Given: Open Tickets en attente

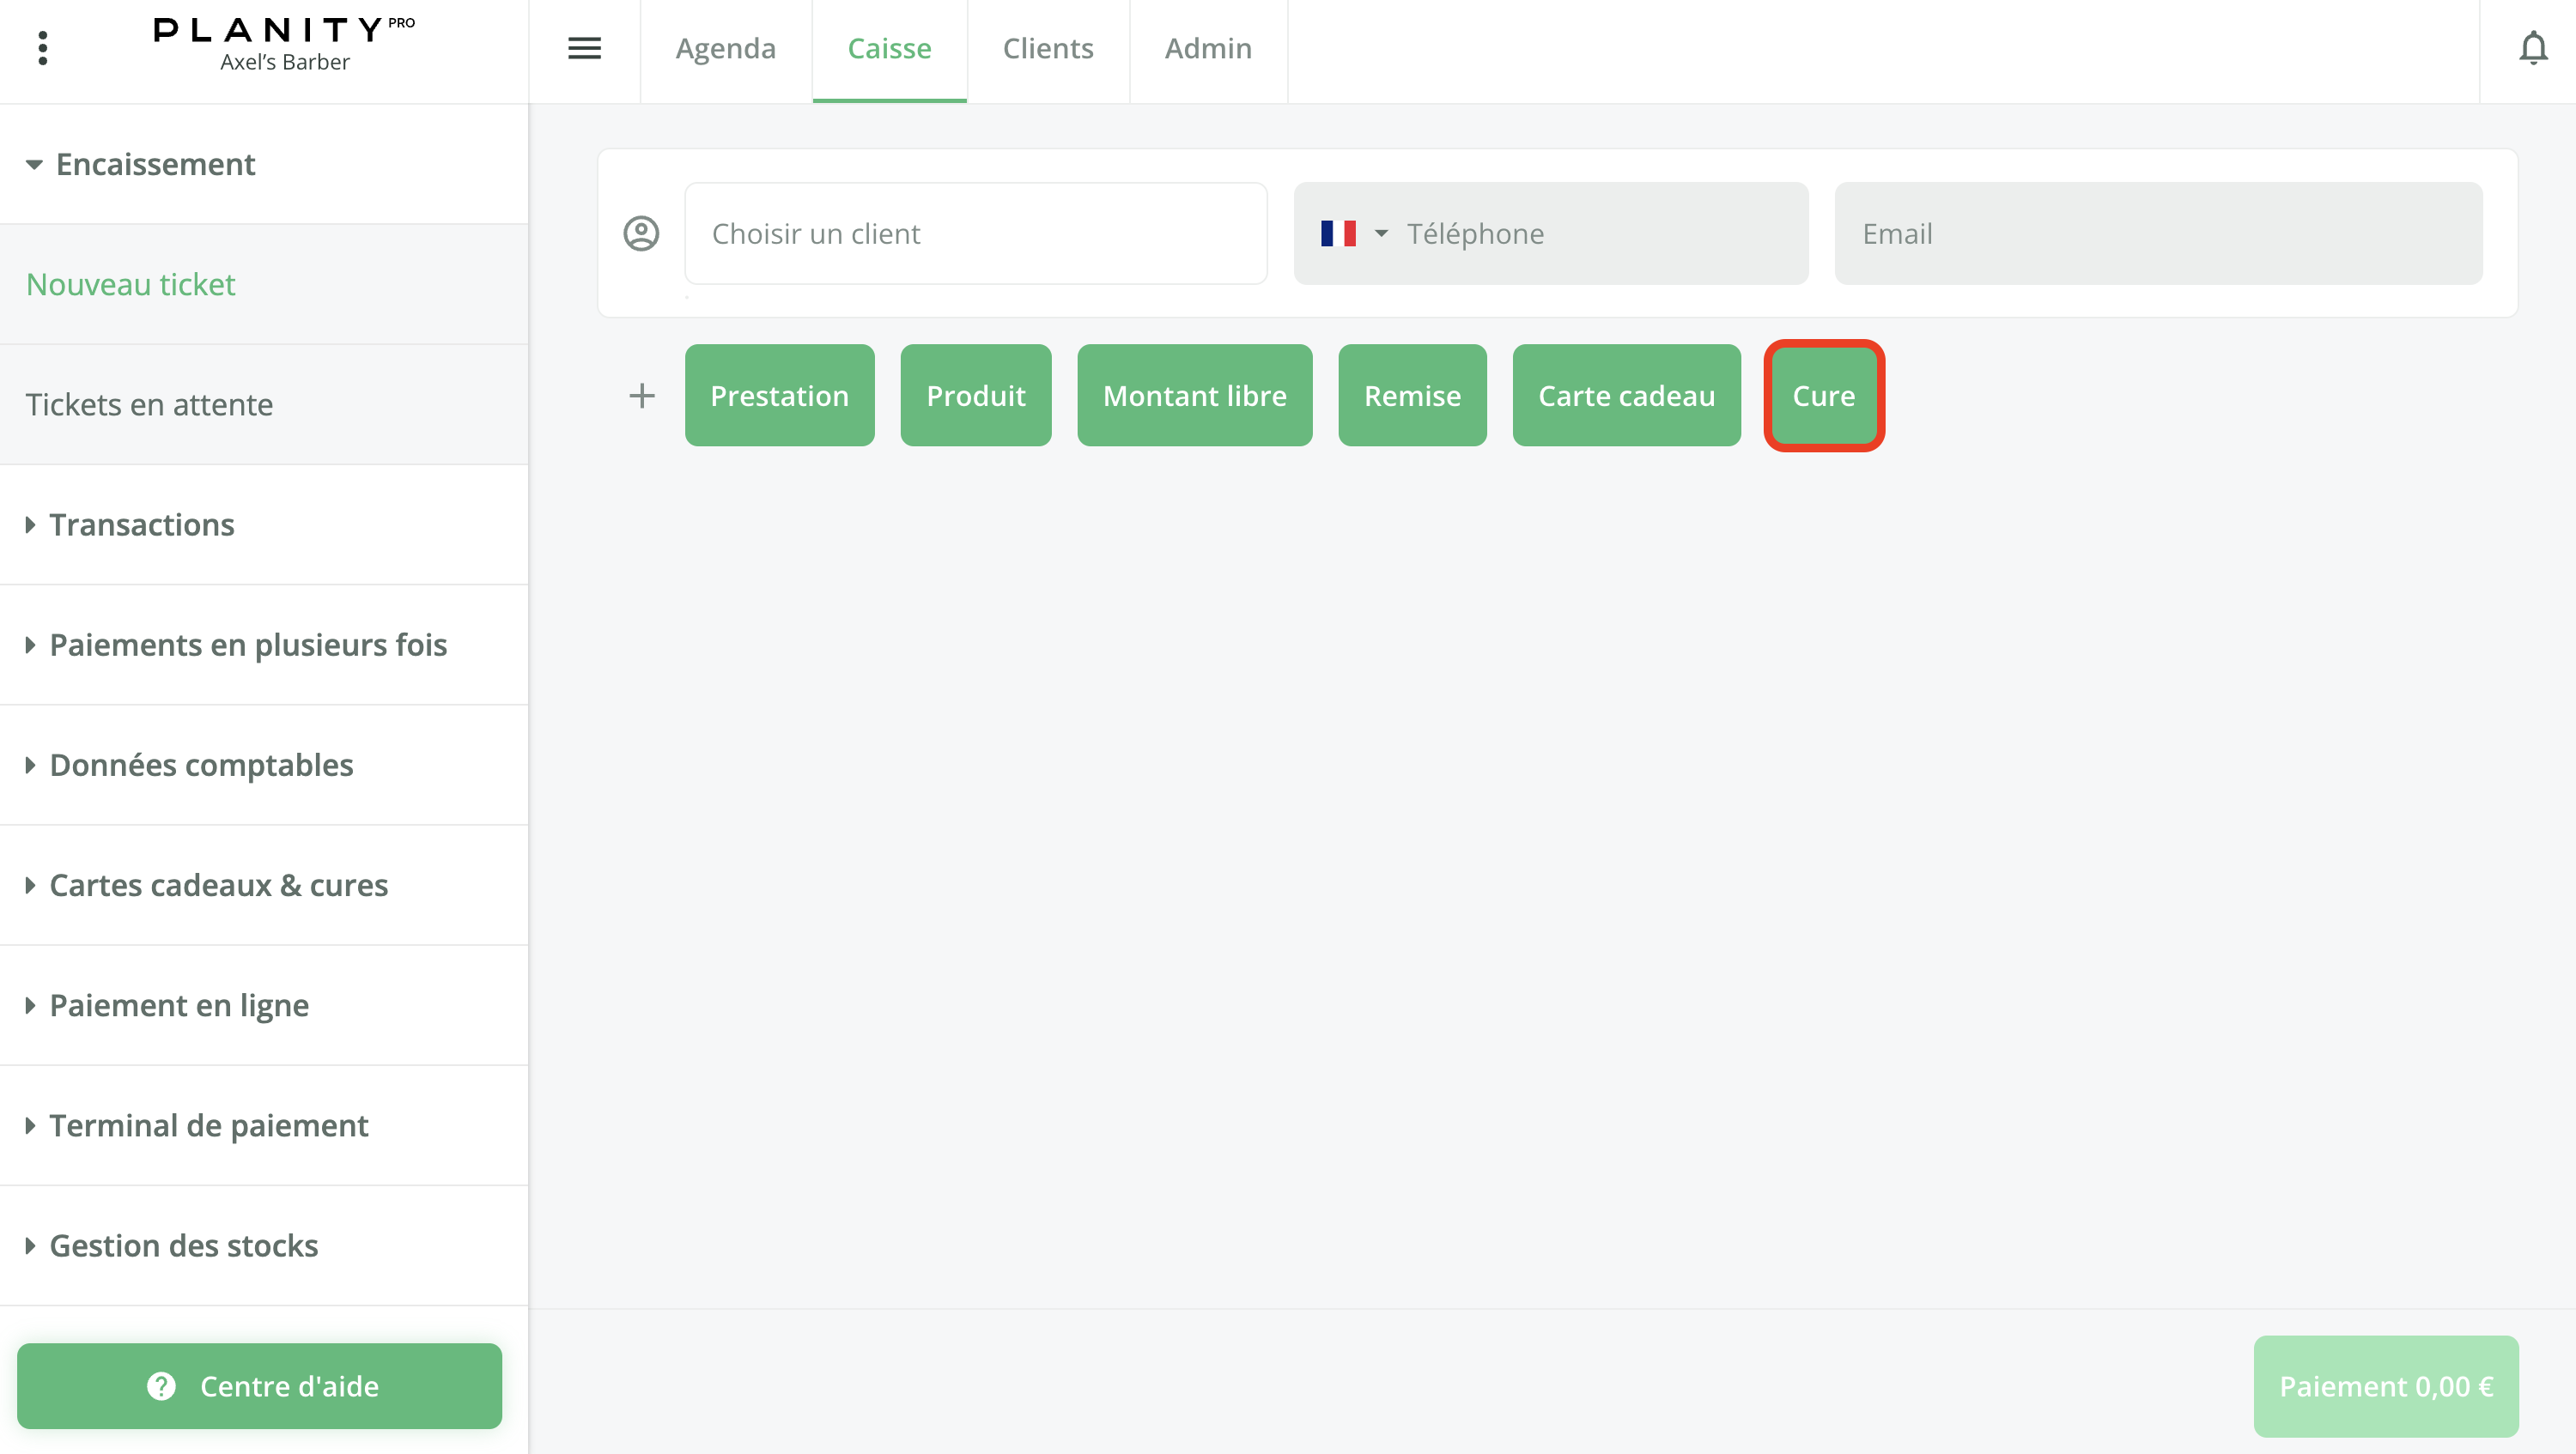Looking at the screenshot, I should (x=149, y=405).
